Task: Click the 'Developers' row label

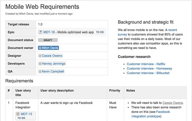Action: click(x=16, y=63)
